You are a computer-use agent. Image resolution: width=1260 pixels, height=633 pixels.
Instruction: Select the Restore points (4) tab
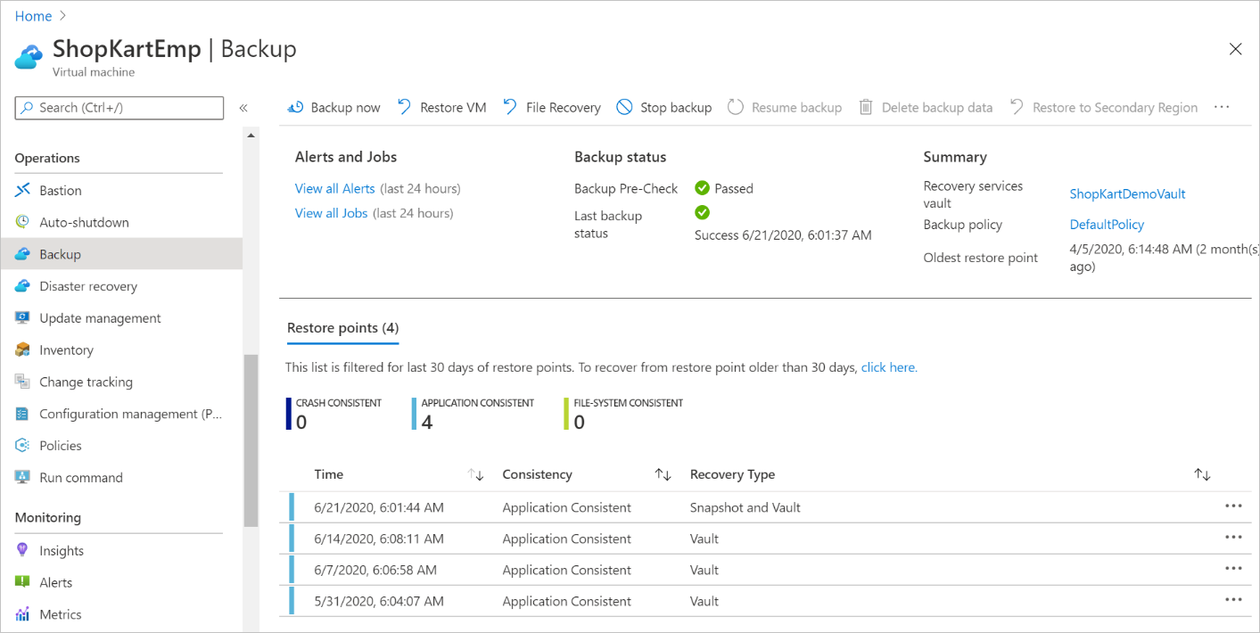[x=342, y=328]
